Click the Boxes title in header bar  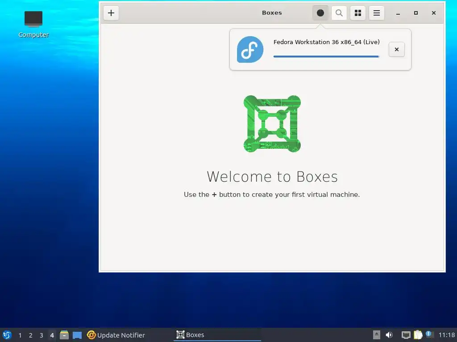[272, 13]
